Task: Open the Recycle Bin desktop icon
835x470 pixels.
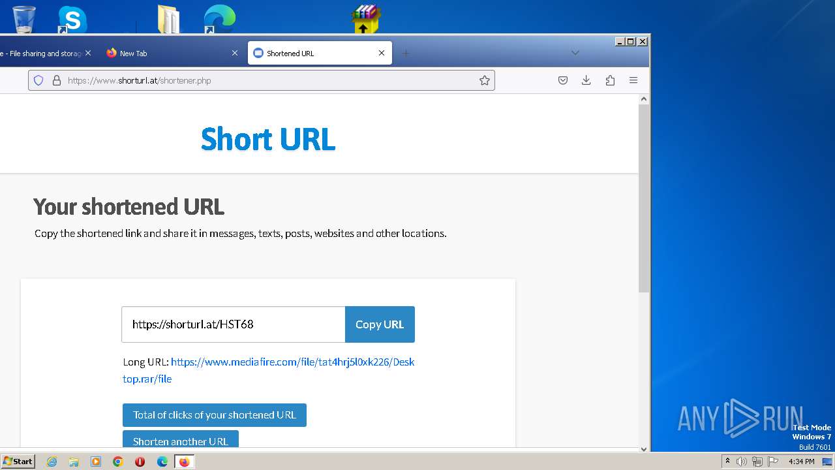Action: point(24,18)
